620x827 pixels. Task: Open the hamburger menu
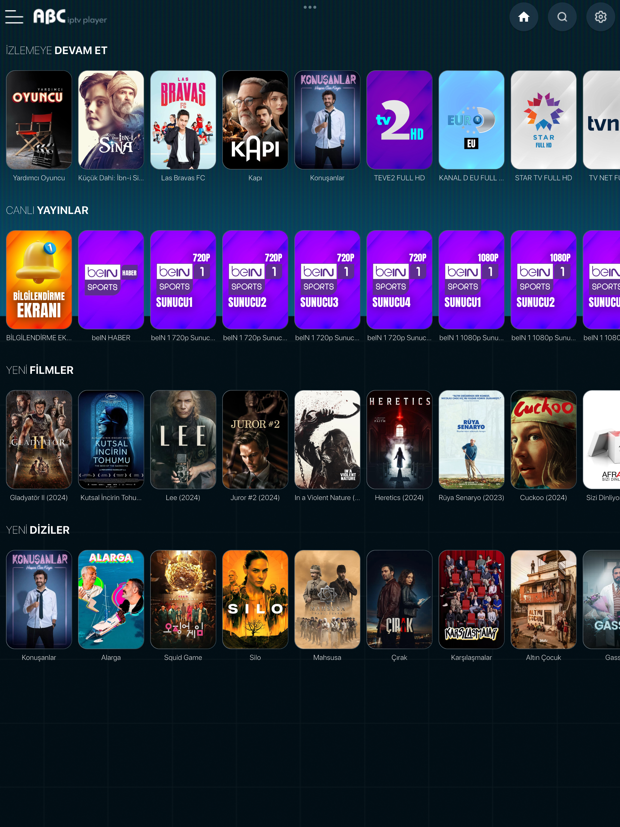(14, 17)
